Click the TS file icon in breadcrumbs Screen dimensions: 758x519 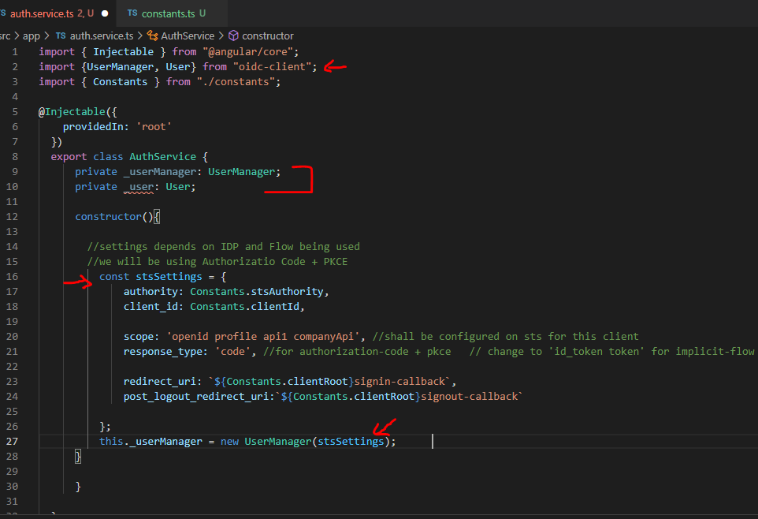[x=61, y=35]
